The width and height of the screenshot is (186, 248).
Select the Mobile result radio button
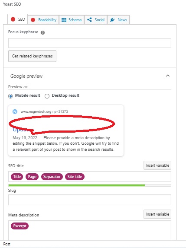pyautogui.click(x=10, y=96)
